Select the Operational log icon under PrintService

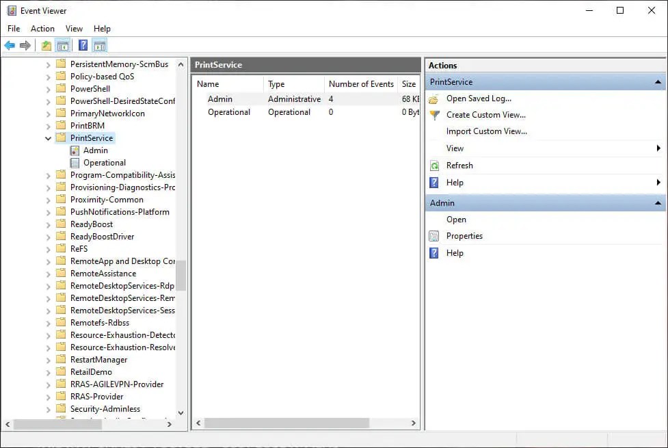pyautogui.click(x=74, y=163)
